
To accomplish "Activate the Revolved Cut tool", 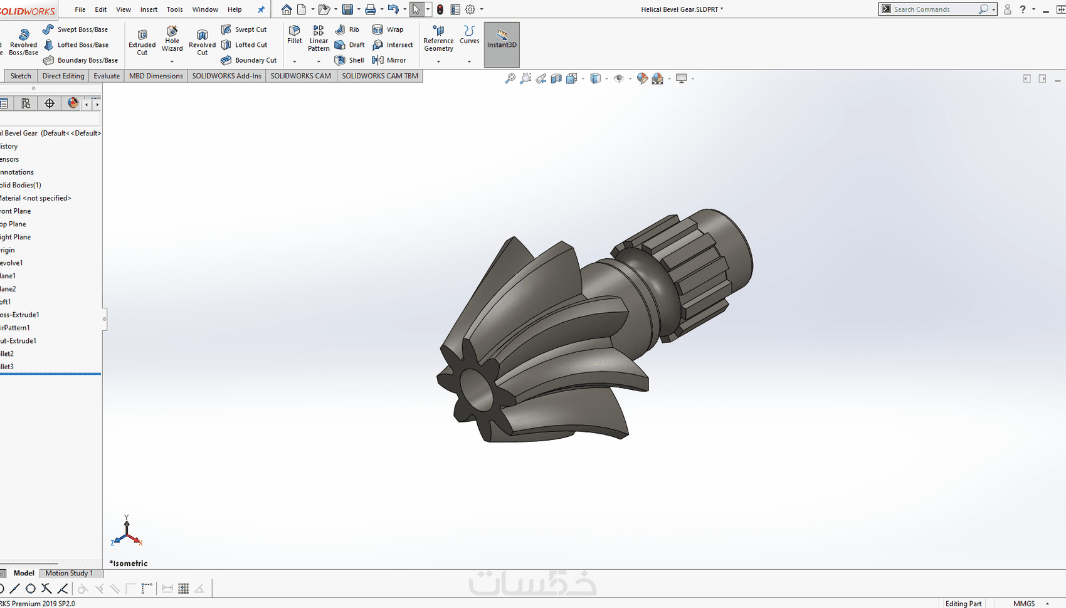I will [x=202, y=41].
